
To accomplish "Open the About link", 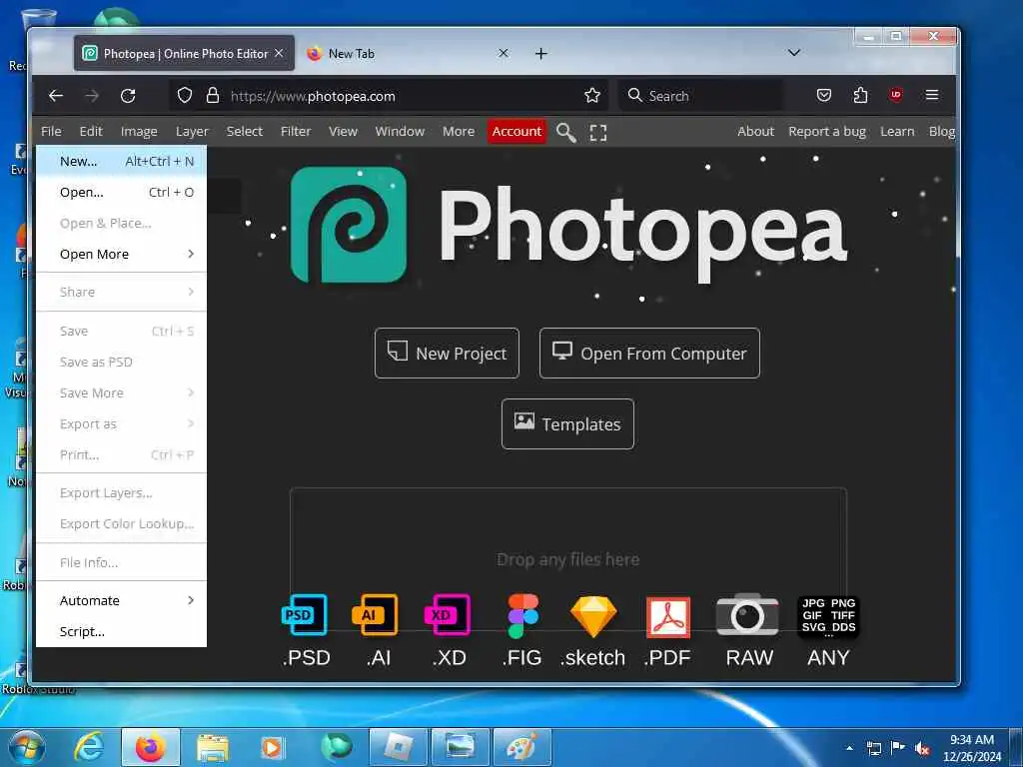I will (755, 131).
